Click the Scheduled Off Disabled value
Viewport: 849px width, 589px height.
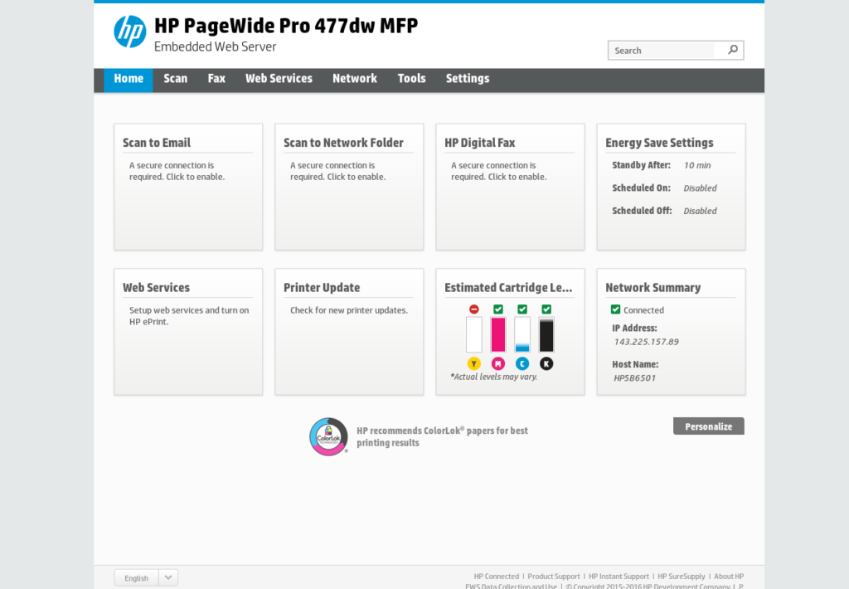coord(700,211)
